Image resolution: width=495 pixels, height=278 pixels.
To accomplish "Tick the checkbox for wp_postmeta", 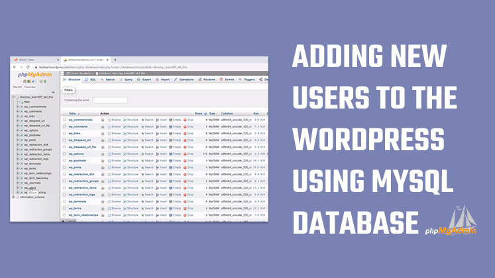I will coord(64,161).
